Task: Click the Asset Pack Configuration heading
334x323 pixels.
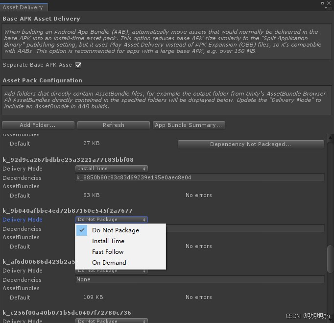Action: [x=42, y=80]
